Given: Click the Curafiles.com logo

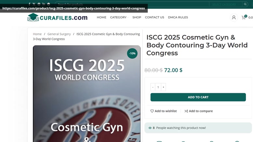Looking at the screenshot, I should [58, 18].
